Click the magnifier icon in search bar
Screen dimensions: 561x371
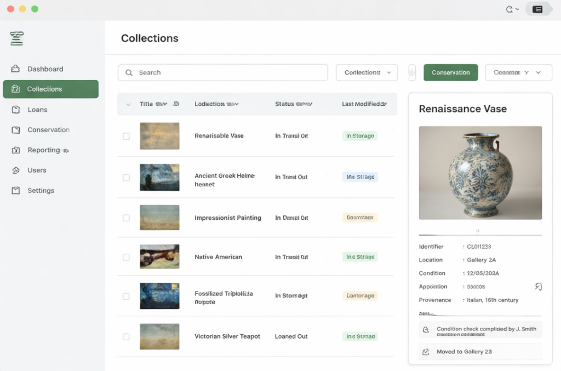129,73
